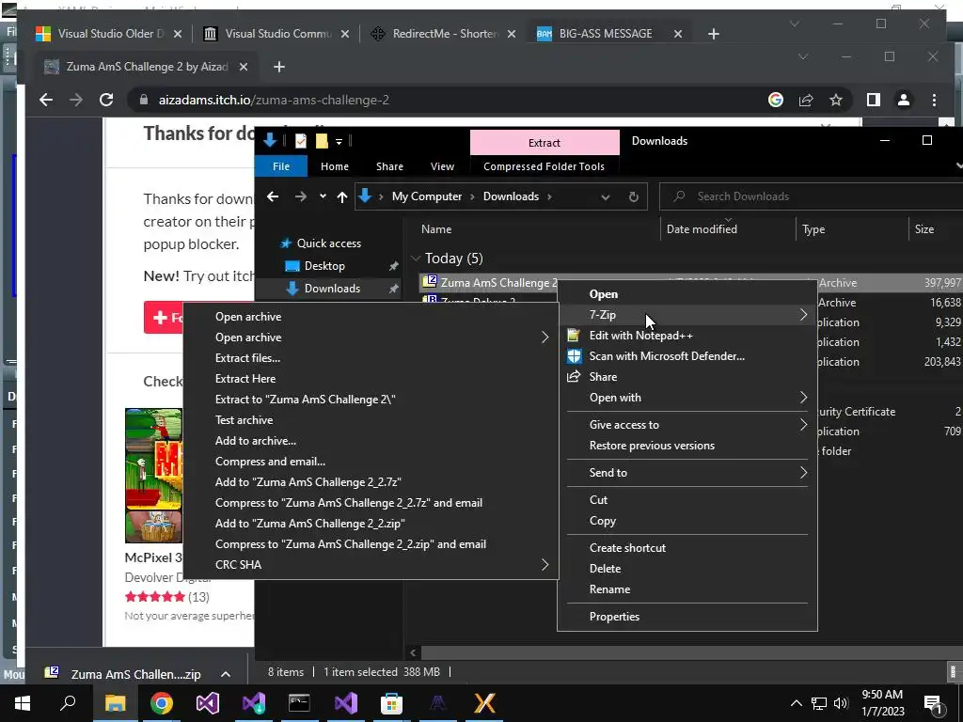Go back in the browser
This screenshot has height=722, width=963.
[x=46, y=100]
